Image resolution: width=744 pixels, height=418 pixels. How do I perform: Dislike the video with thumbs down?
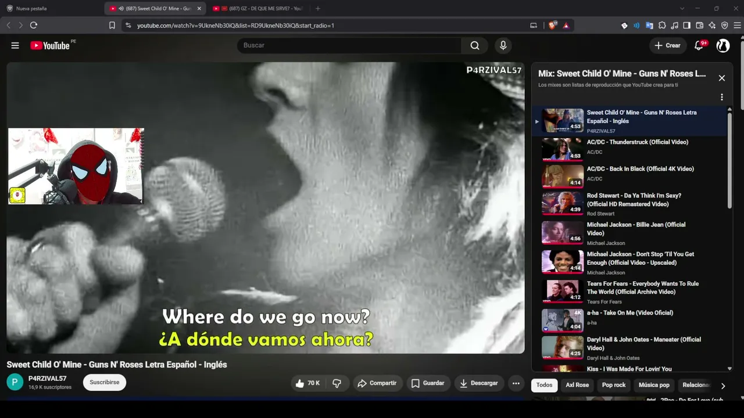337,383
